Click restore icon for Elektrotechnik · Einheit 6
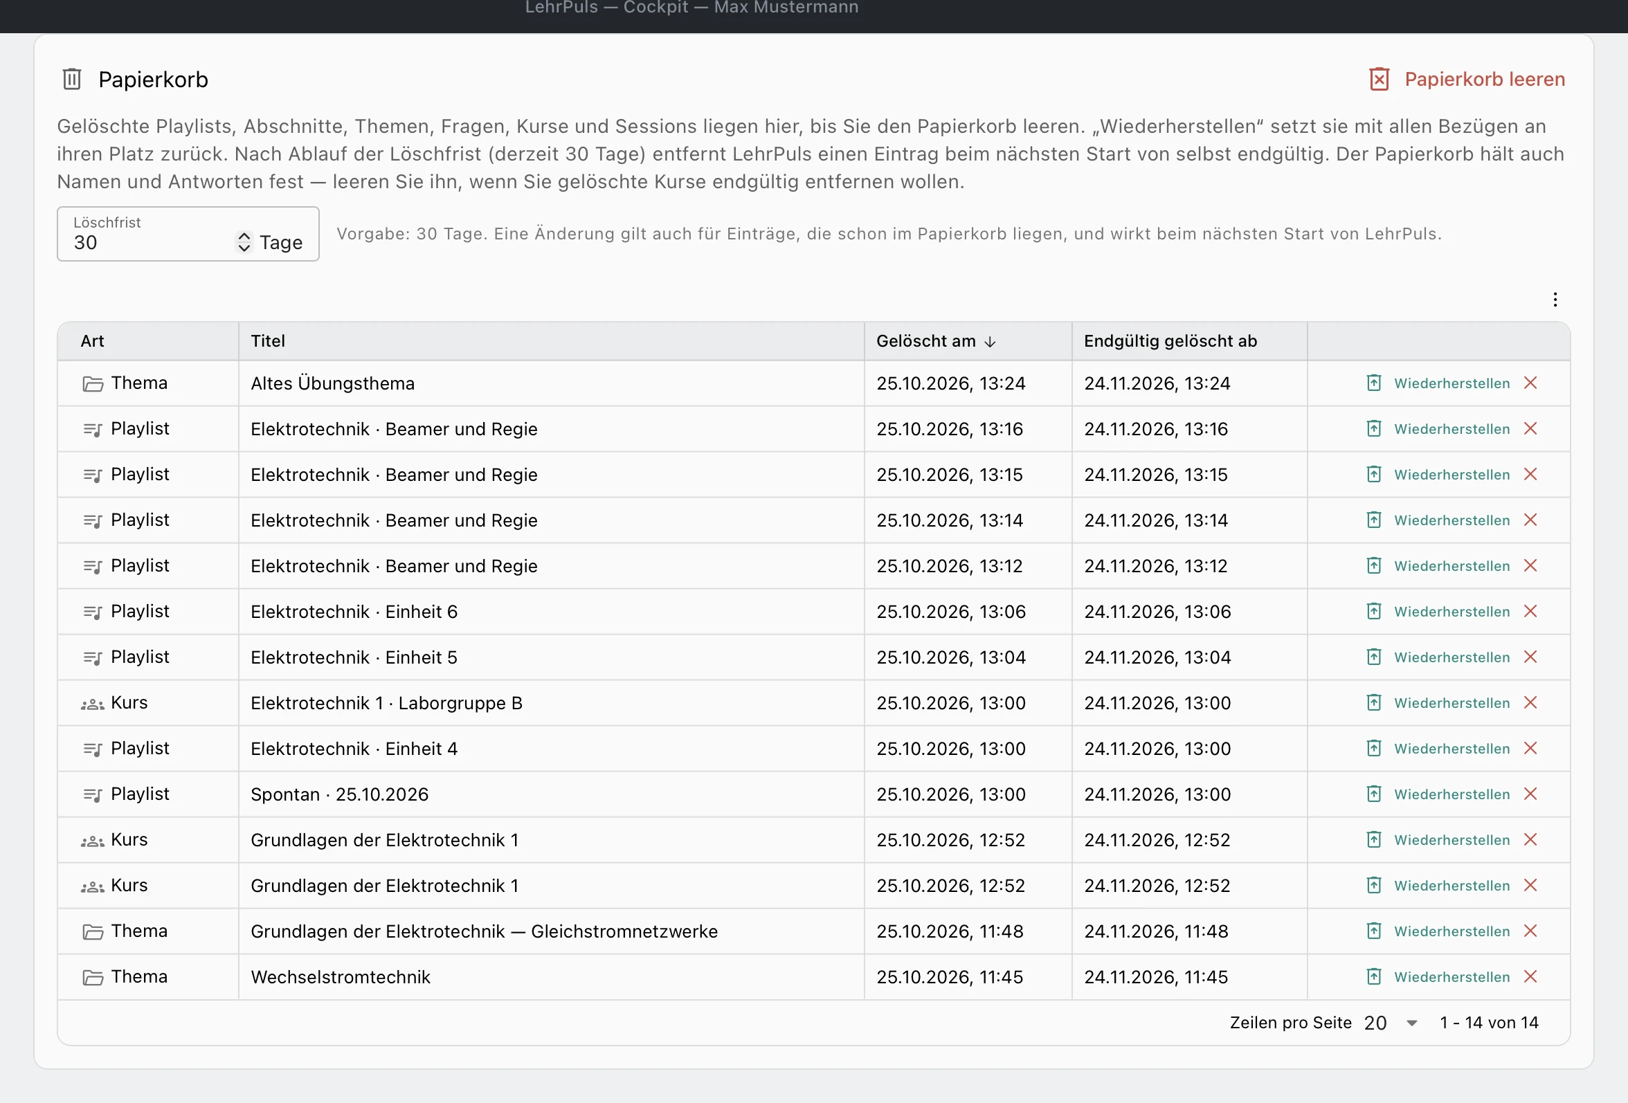1628x1103 pixels. (1374, 612)
